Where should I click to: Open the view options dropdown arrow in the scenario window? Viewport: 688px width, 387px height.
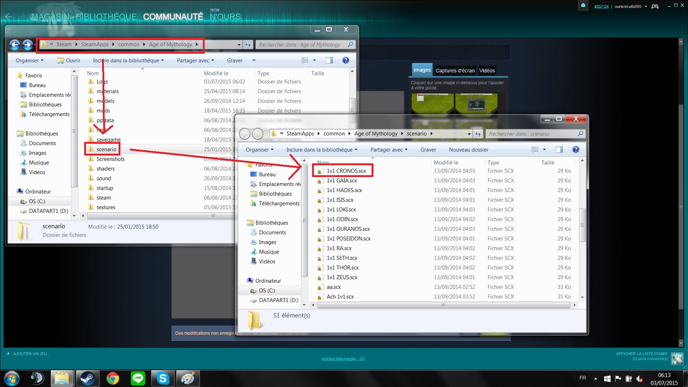tap(544, 150)
